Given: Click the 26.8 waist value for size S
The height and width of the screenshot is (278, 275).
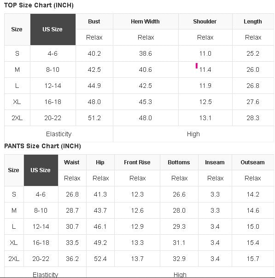Looking at the screenshot, I should coord(72,194).
